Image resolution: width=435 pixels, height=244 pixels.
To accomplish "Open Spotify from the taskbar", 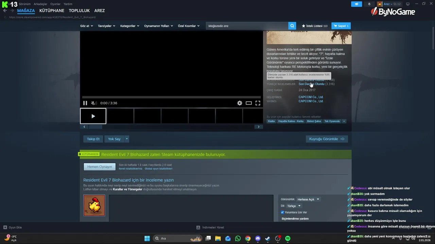I will pos(288,239).
